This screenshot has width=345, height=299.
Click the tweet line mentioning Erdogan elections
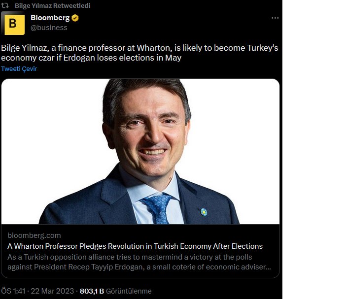(x=91, y=58)
